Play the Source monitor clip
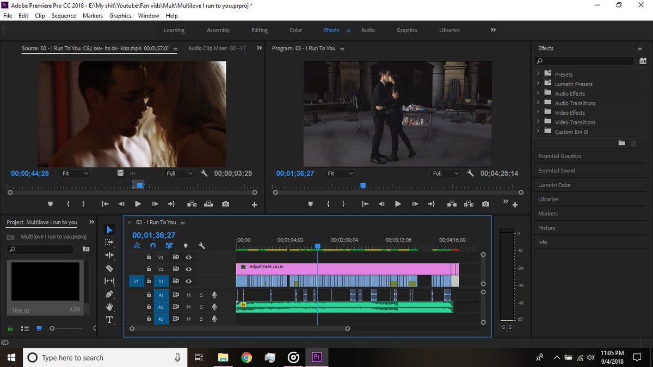 (x=138, y=204)
